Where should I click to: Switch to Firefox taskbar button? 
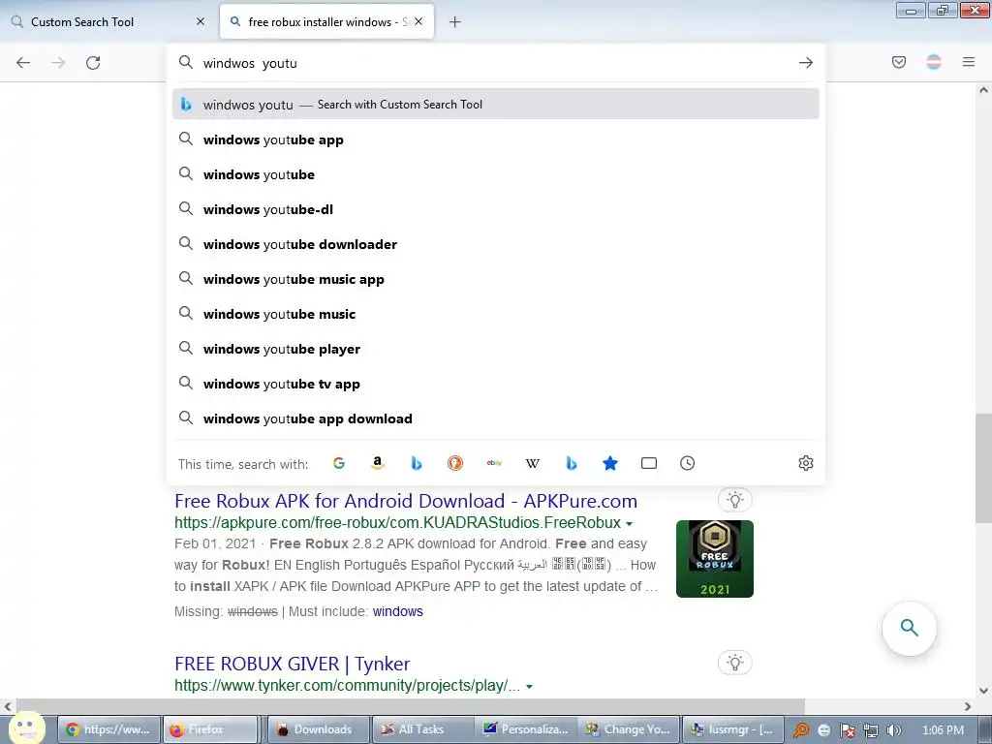[x=210, y=729]
